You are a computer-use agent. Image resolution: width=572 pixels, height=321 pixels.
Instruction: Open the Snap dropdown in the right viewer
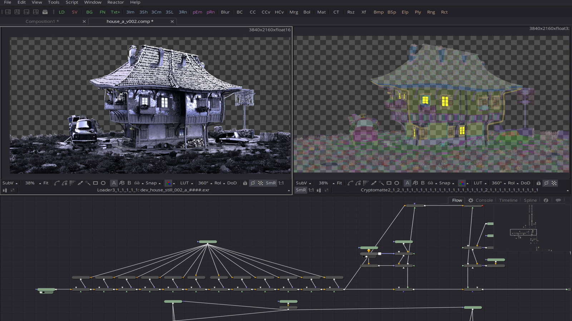(x=447, y=183)
